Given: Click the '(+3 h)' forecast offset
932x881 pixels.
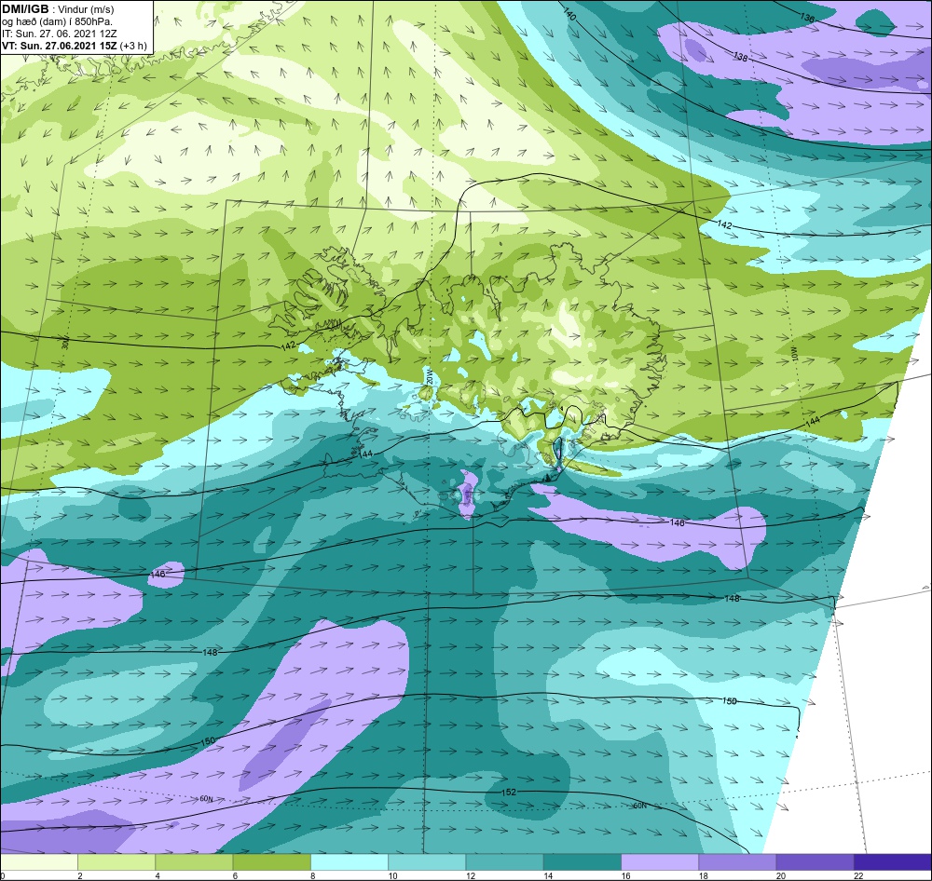Looking at the screenshot, I should pyautogui.click(x=133, y=46).
